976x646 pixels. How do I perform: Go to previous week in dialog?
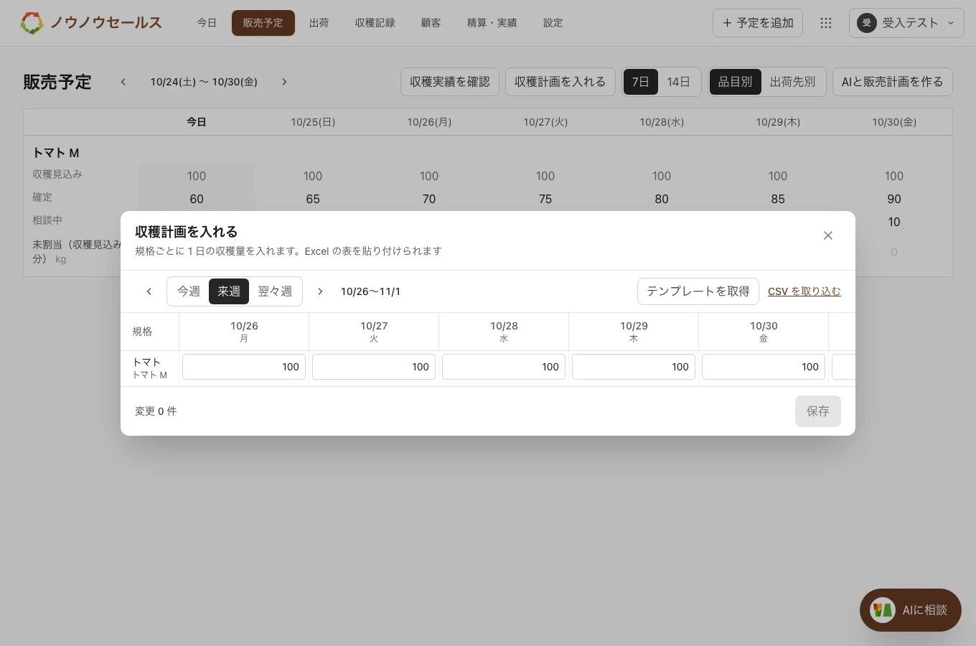149,291
